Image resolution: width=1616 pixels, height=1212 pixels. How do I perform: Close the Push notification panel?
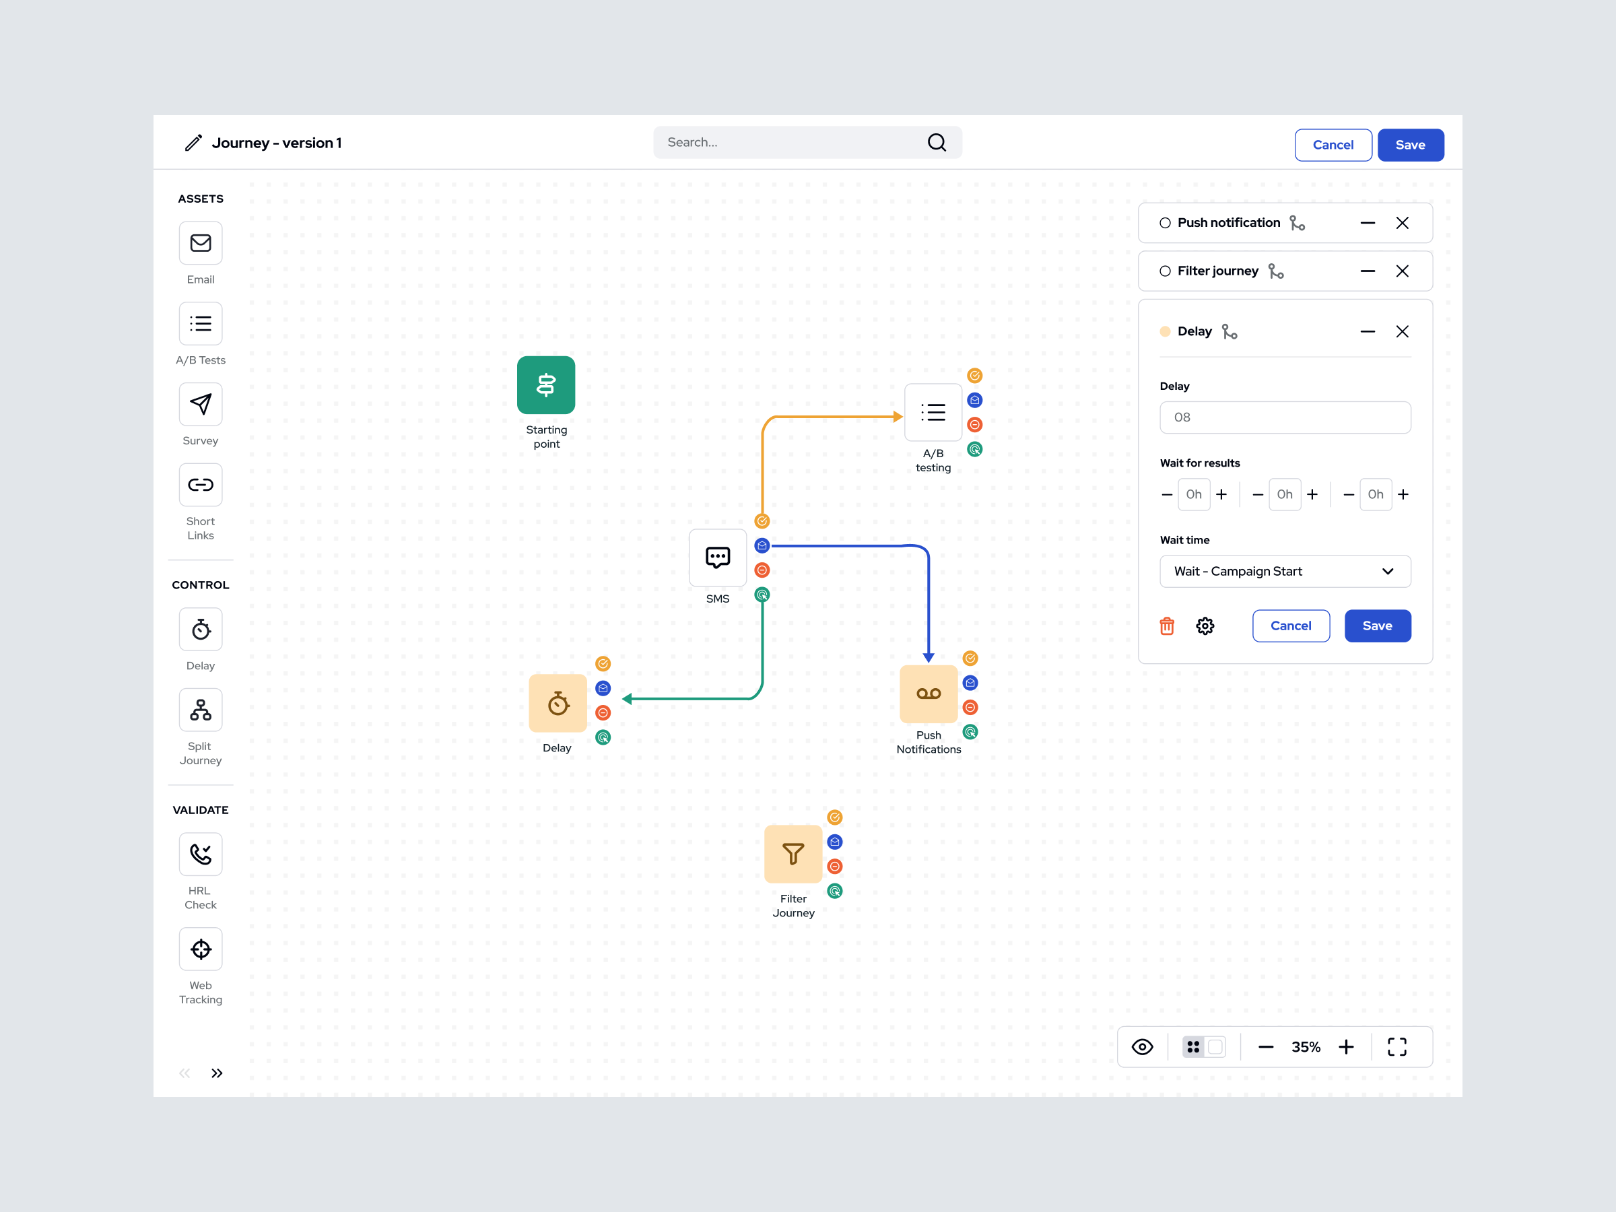(x=1402, y=223)
